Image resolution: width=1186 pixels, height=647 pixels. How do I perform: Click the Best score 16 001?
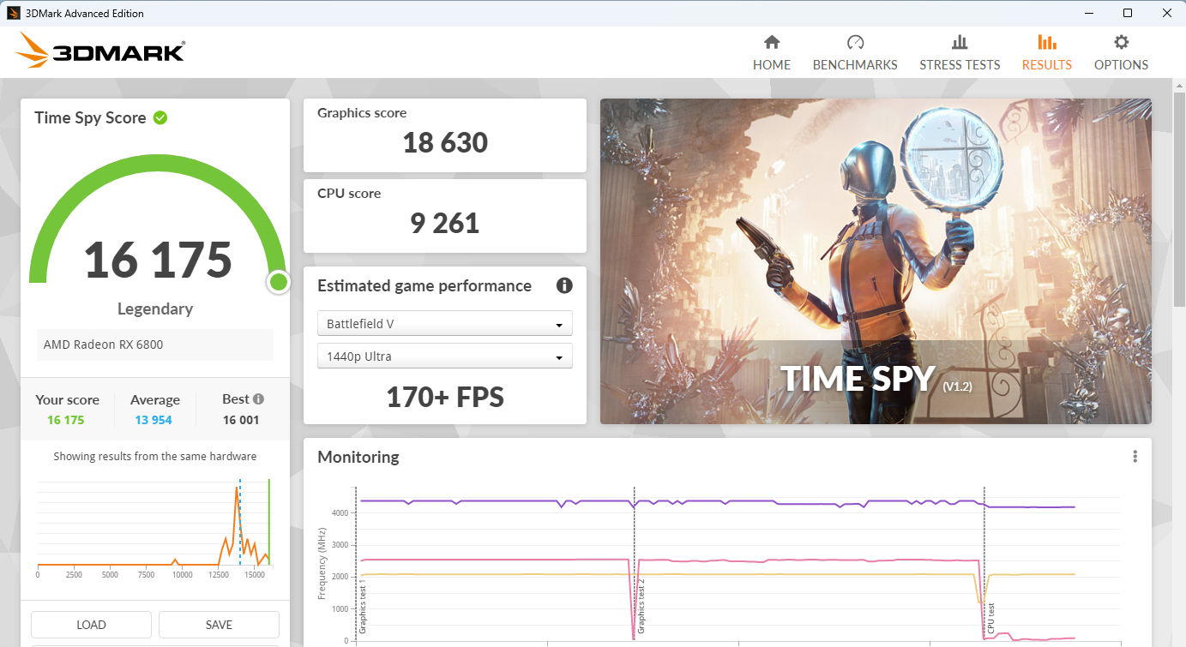click(x=241, y=420)
